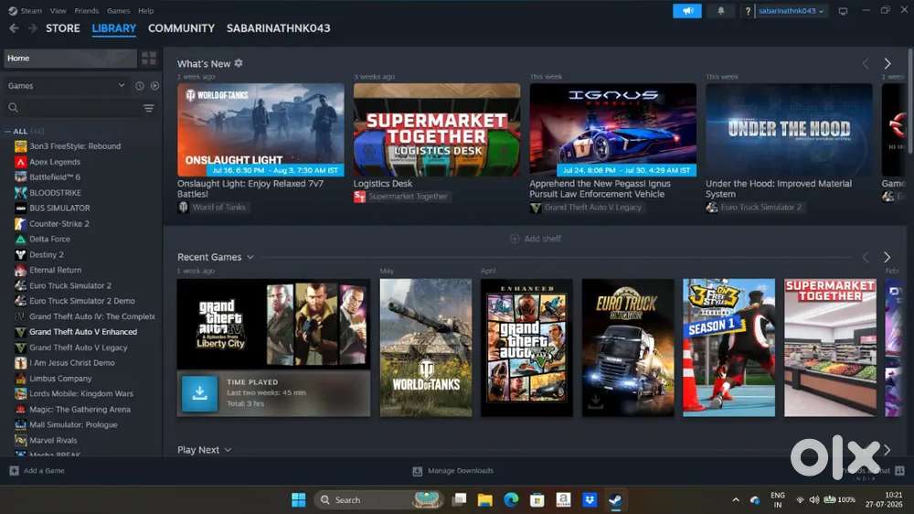Show the next What's New items
The height and width of the screenshot is (514, 914).
click(x=887, y=64)
